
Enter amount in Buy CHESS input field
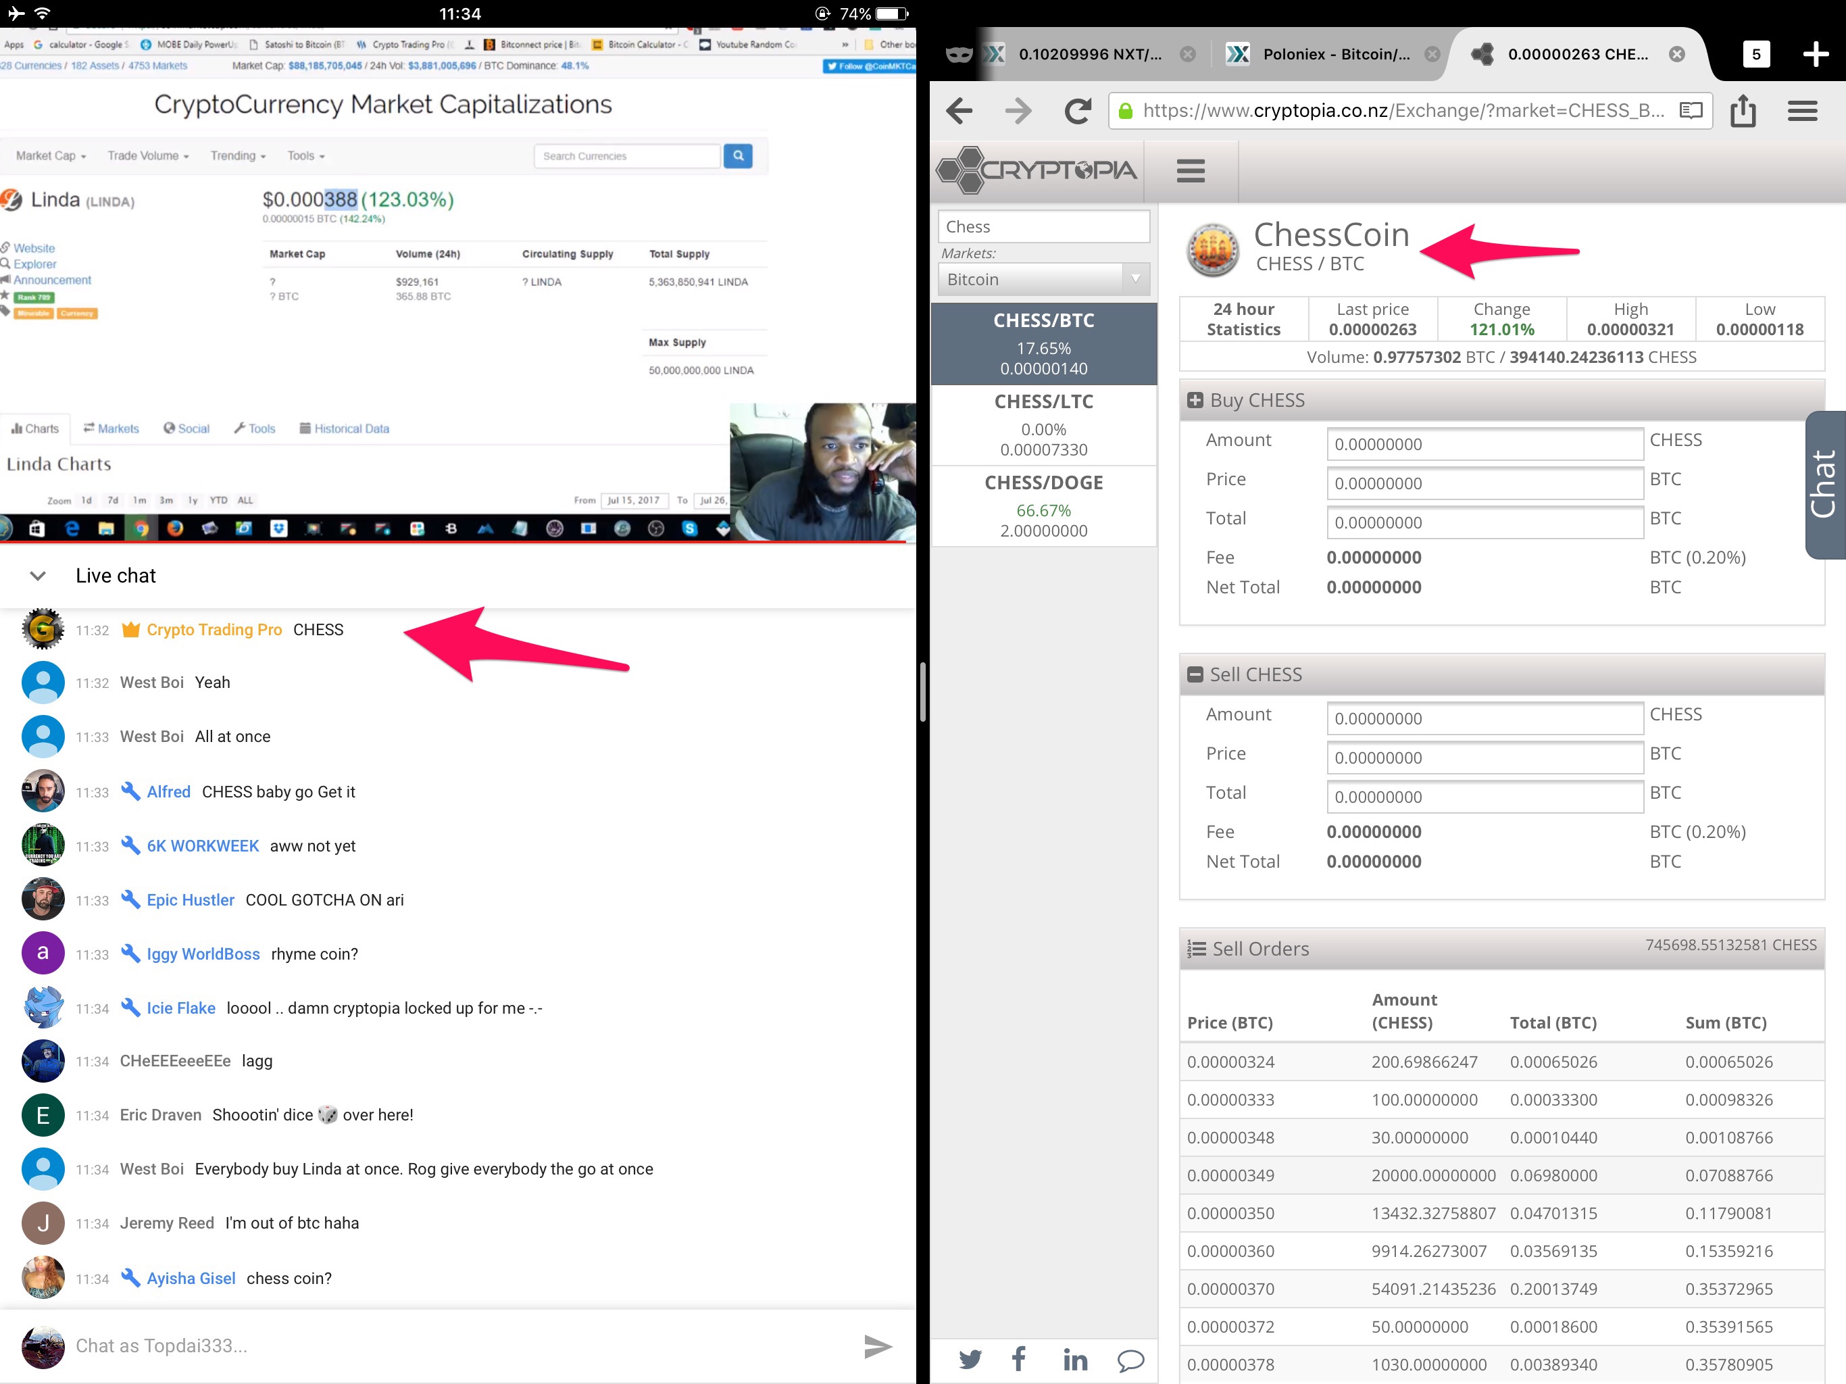click(x=1481, y=443)
